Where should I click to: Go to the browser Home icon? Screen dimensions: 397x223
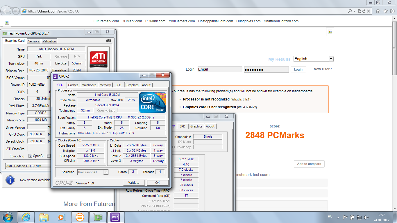[378, 11]
